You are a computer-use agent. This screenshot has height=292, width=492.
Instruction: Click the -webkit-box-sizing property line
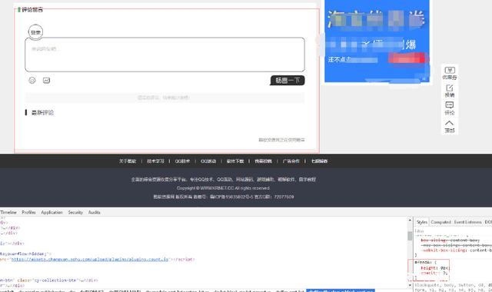456,250
